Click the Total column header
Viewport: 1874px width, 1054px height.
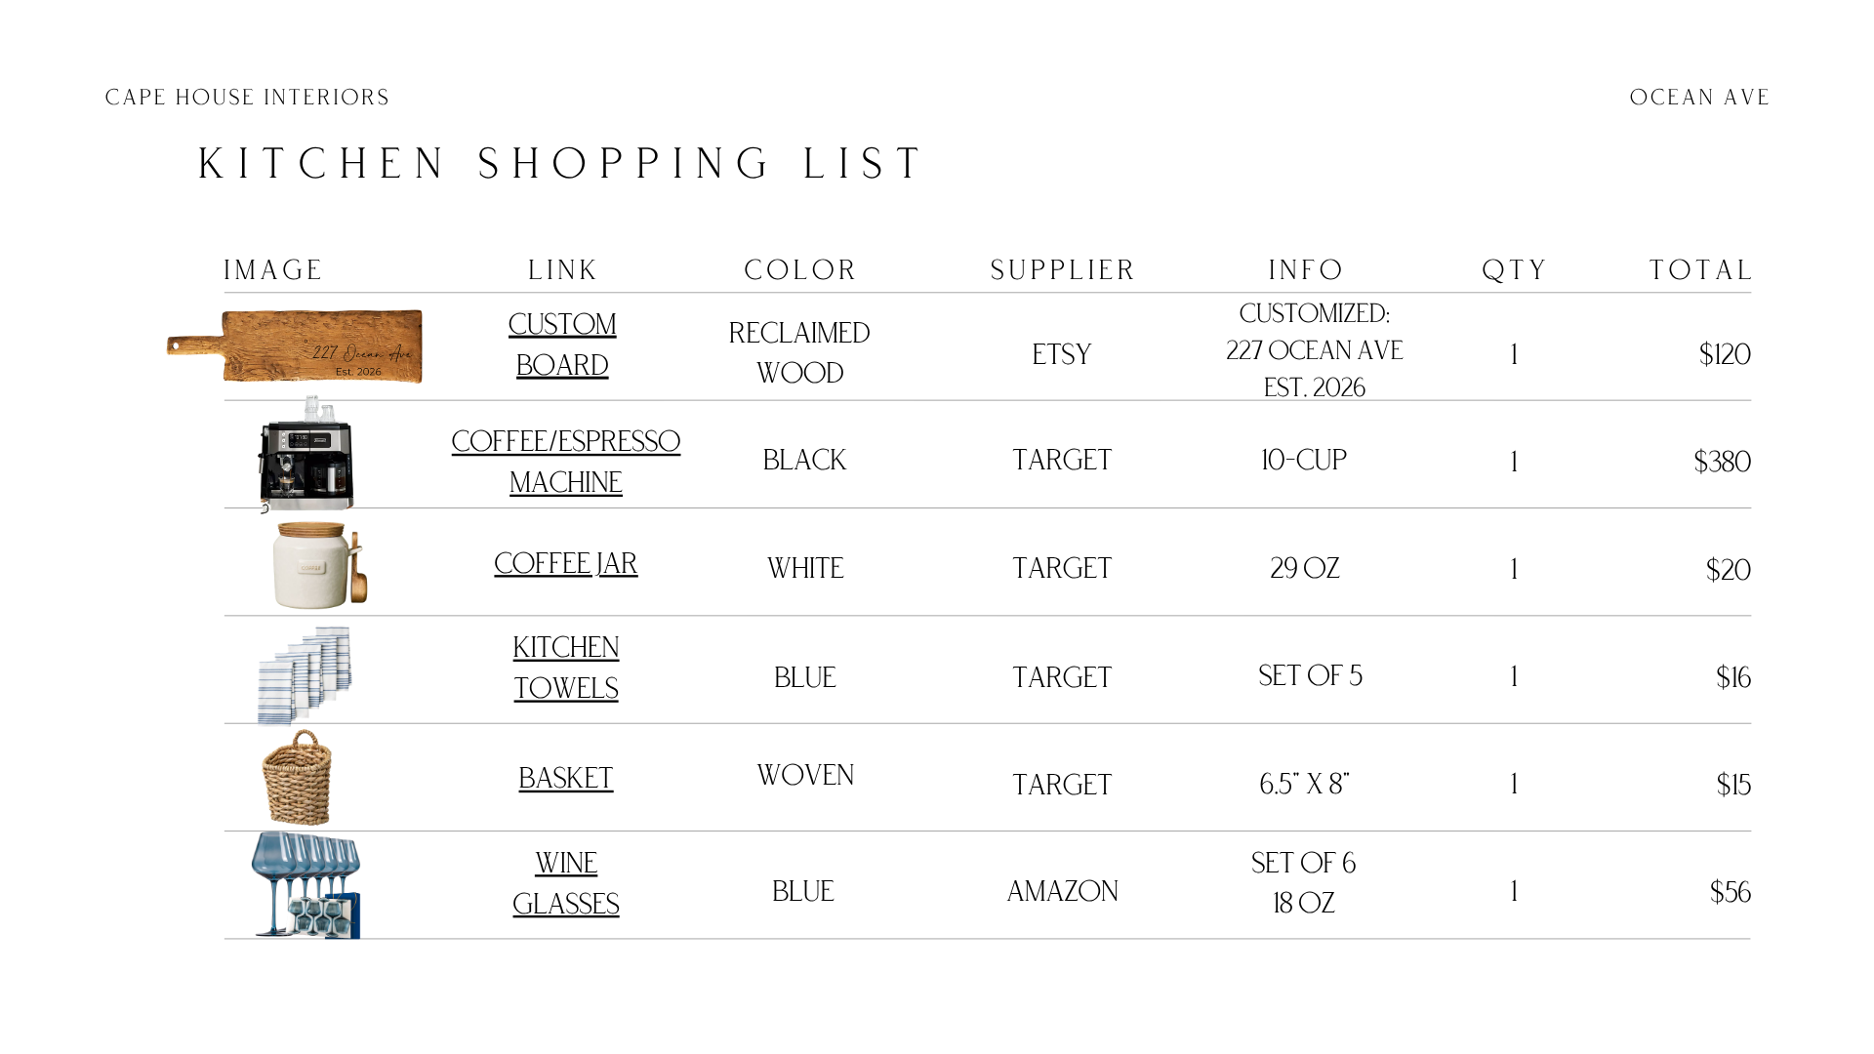click(x=1700, y=270)
